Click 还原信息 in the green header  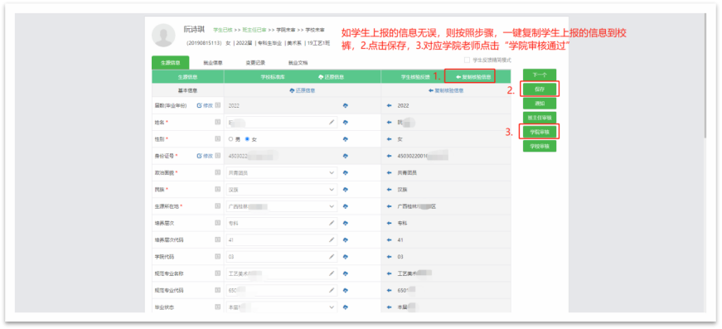coord(331,77)
